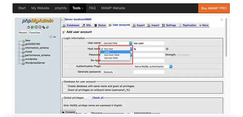Click the wp-user user name field
This screenshot has width=243, height=117.
[x=149, y=43]
